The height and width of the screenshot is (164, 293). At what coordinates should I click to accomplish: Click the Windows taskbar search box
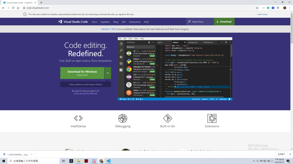click(34, 161)
